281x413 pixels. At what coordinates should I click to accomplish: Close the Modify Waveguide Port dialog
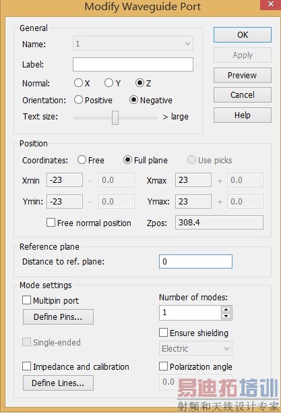(270, 4)
